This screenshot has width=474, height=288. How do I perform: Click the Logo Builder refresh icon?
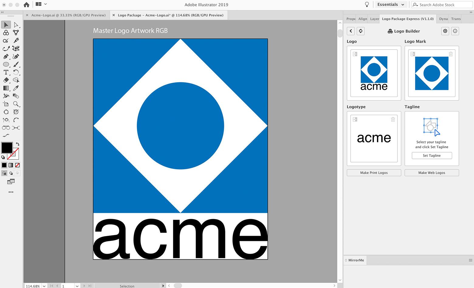(x=361, y=31)
